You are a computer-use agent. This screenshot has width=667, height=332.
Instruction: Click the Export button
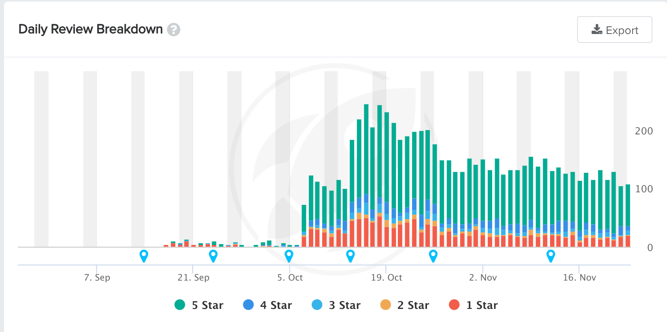coord(614,30)
